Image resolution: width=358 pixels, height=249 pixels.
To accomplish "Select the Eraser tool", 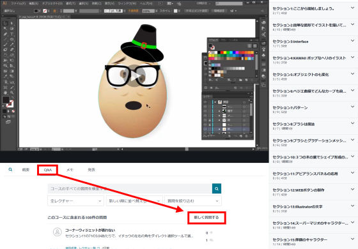I will click(x=12, y=50).
